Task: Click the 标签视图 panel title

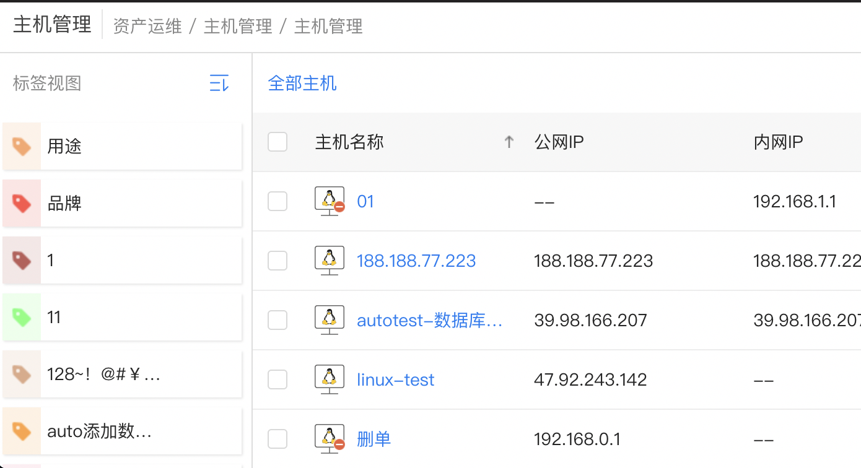Action: pyautogui.click(x=47, y=83)
